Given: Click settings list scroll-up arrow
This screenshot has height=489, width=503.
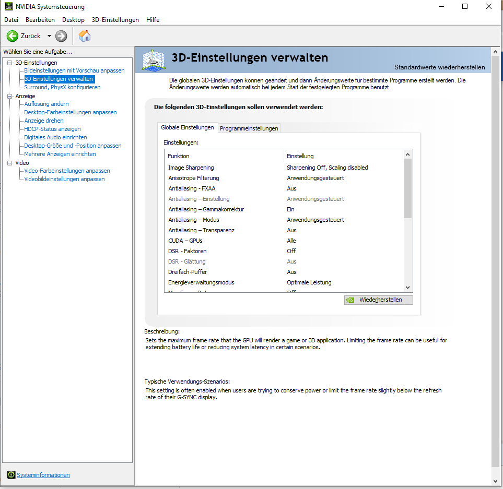Looking at the screenshot, I should click(408, 154).
